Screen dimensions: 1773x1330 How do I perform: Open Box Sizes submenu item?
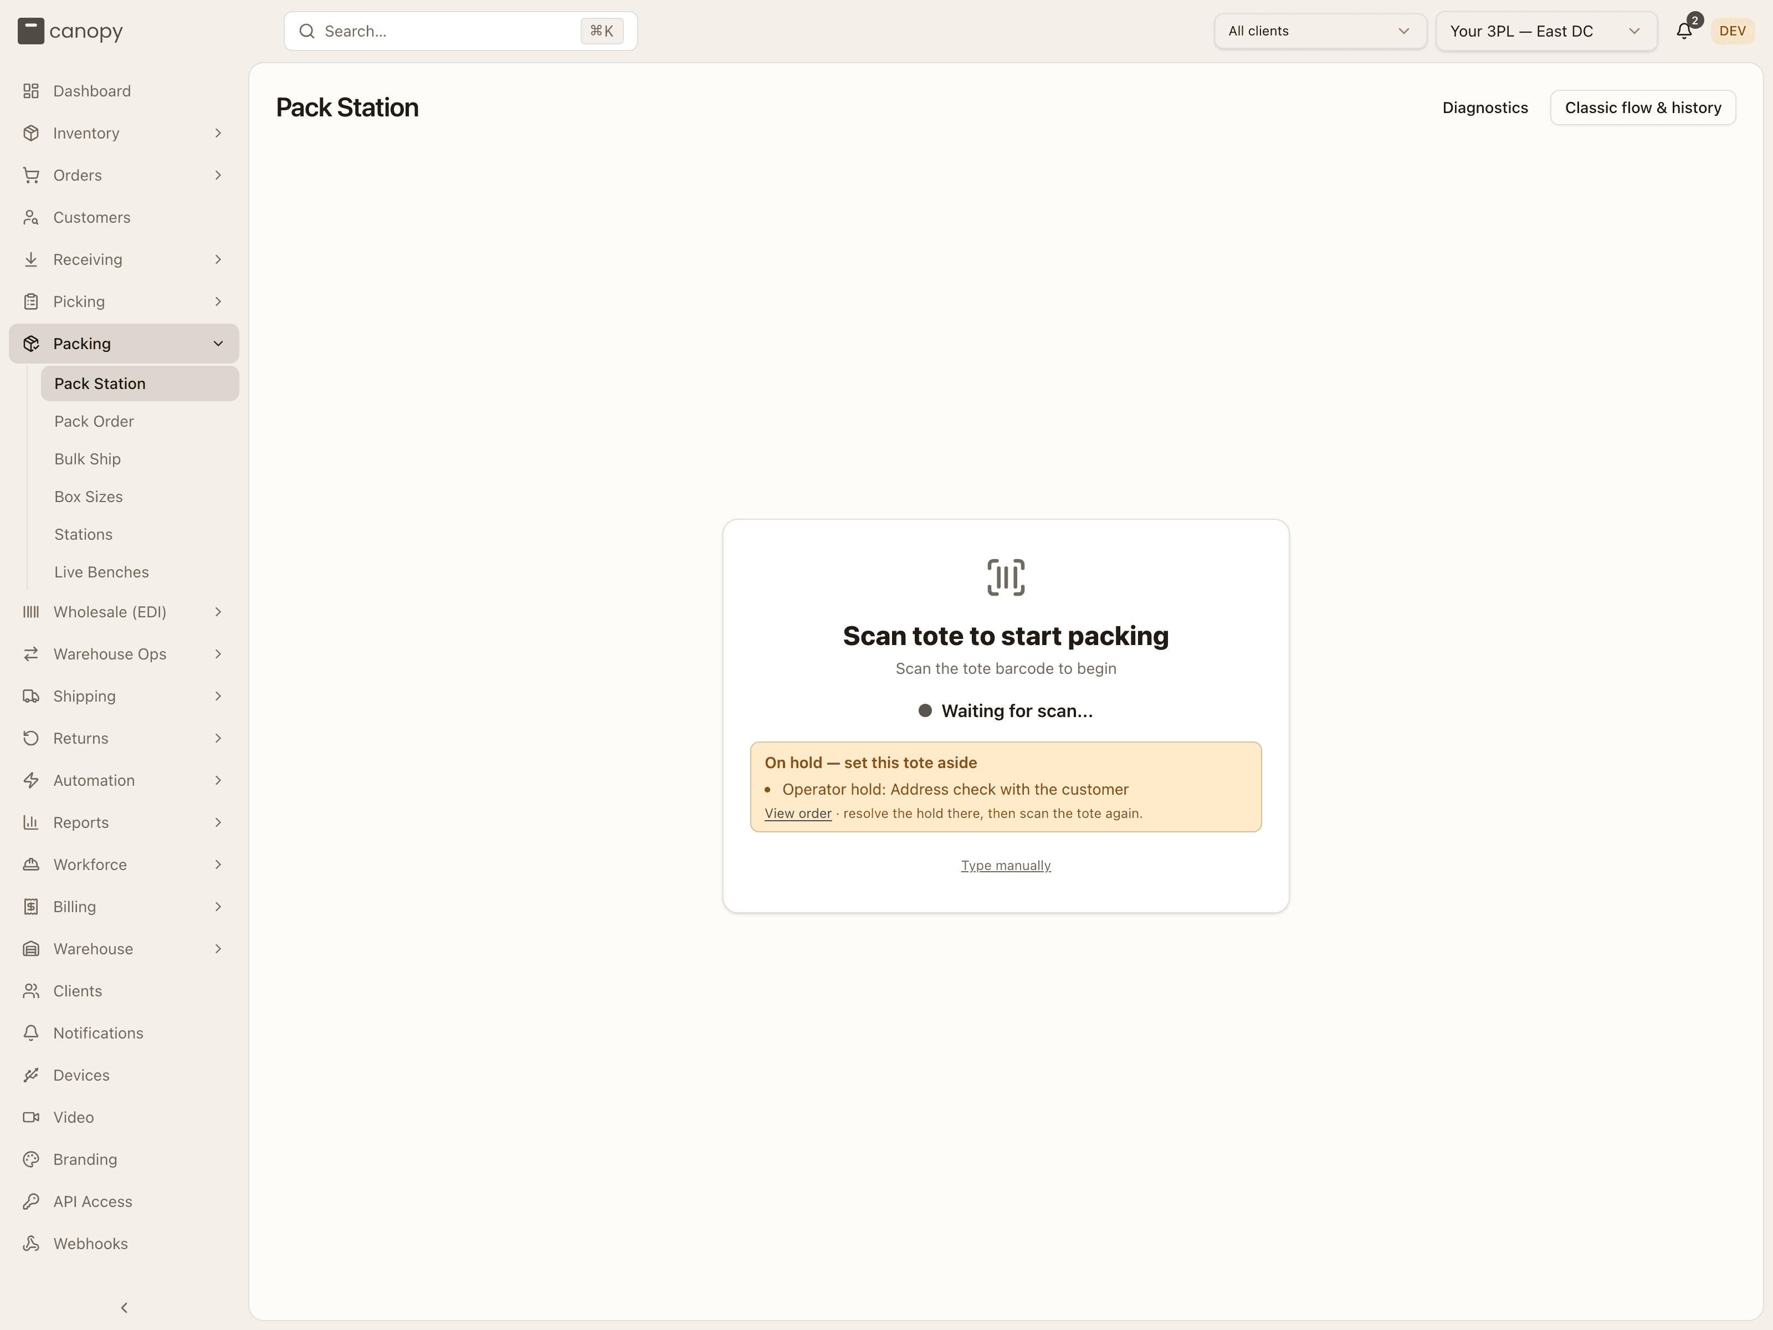click(140, 496)
